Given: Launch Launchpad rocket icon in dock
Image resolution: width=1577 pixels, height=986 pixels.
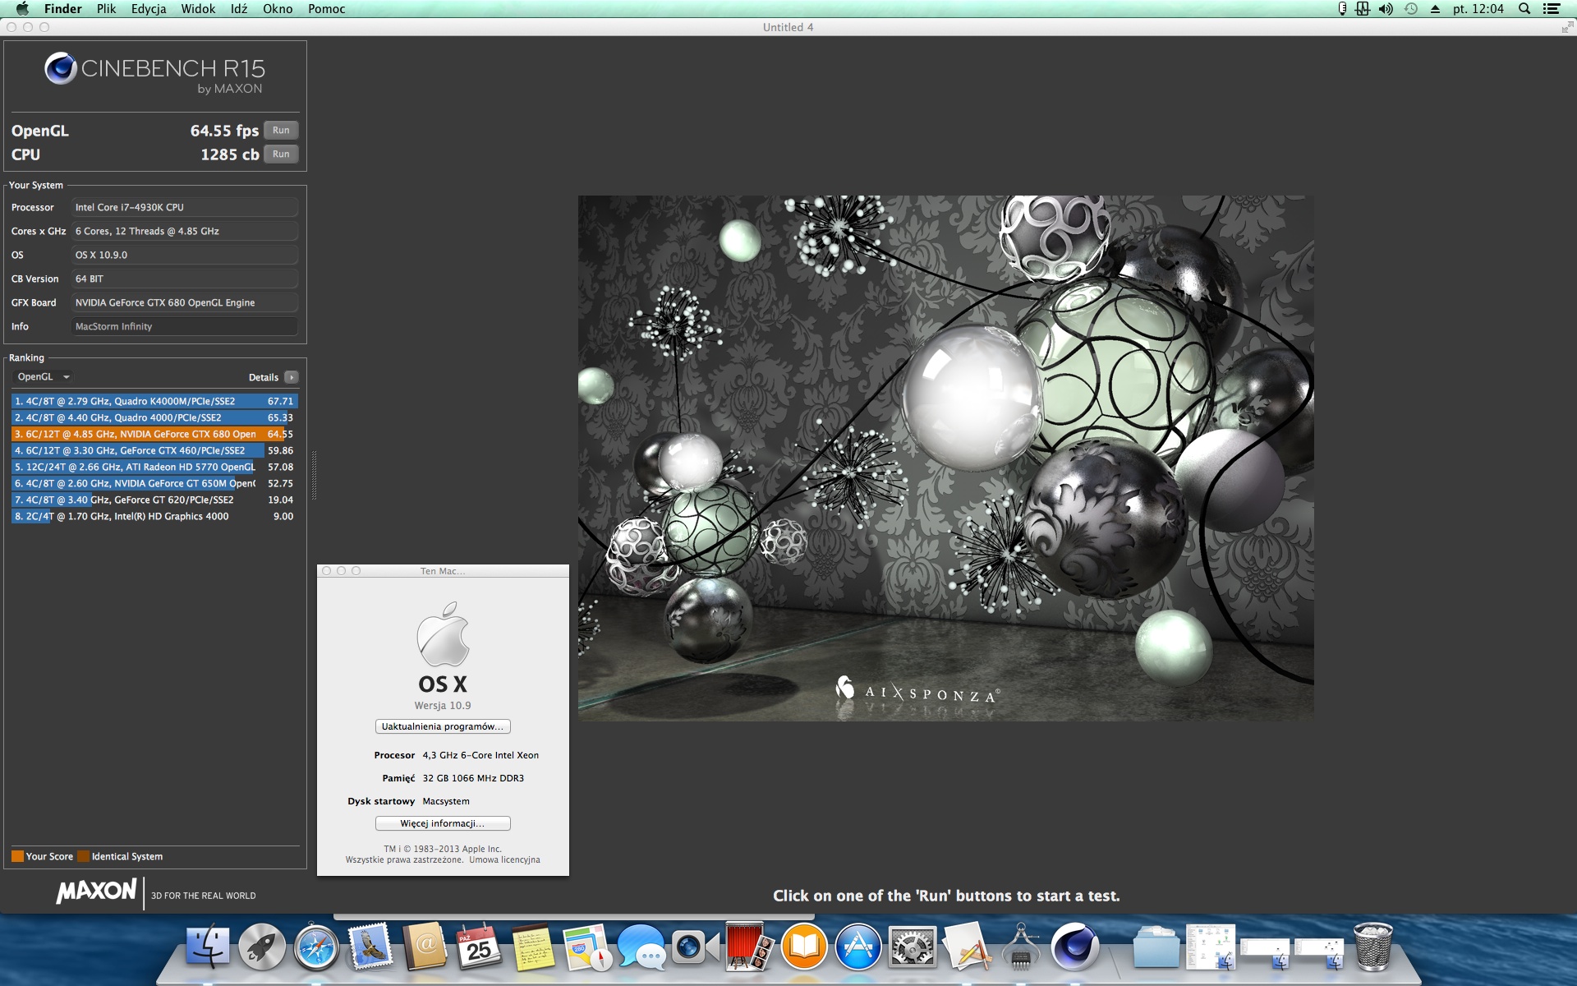Looking at the screenshot, I should [x=262, y=947].
